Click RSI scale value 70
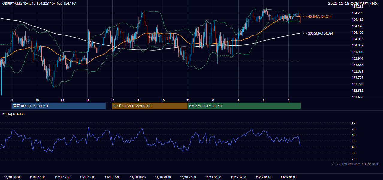383x180 pixels. coord(353,129)
